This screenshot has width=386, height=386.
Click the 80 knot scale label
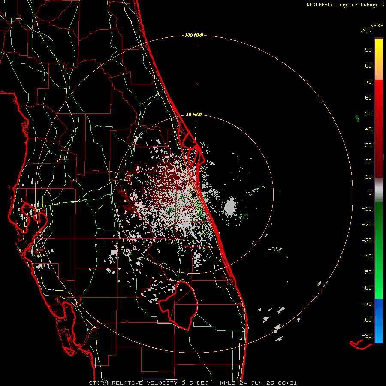tap(368, 66)
